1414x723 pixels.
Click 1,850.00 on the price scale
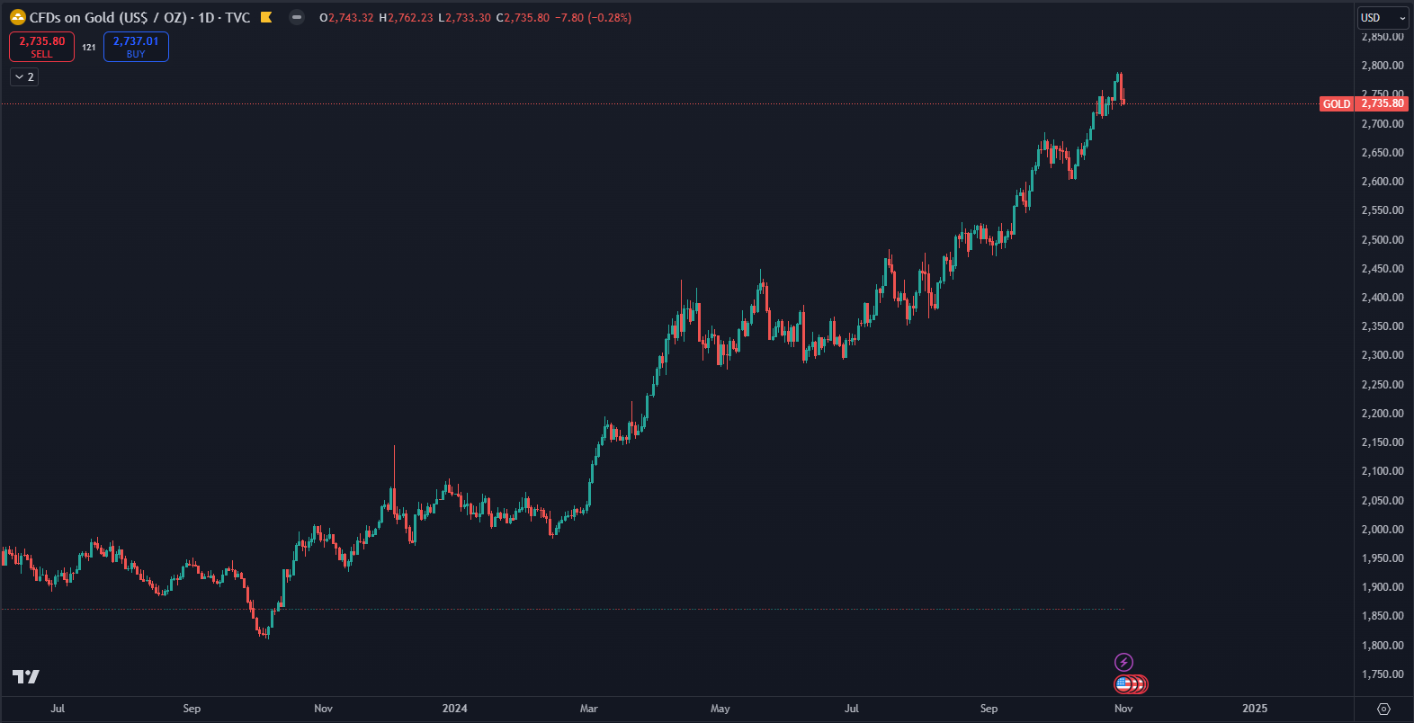(1383, 616)
